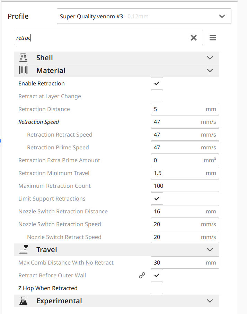Click the Travel category icon
Screen dimensions: 247x314
(24, 249)
